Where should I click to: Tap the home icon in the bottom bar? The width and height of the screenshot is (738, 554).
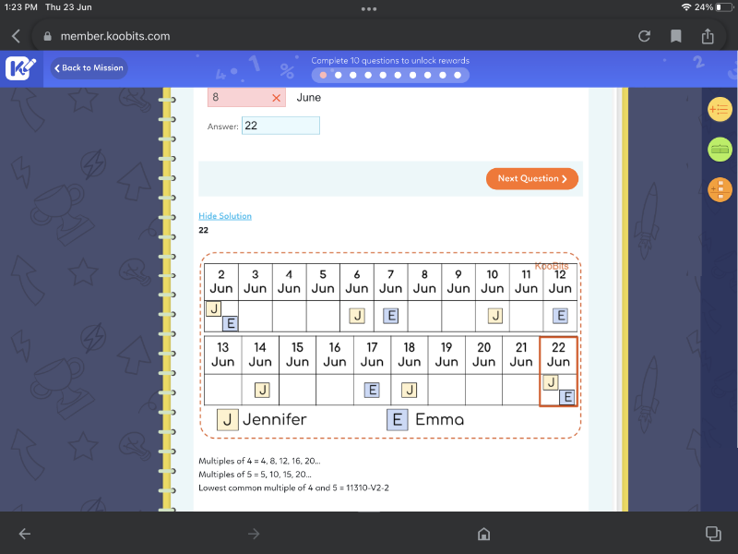click(482, 534)
